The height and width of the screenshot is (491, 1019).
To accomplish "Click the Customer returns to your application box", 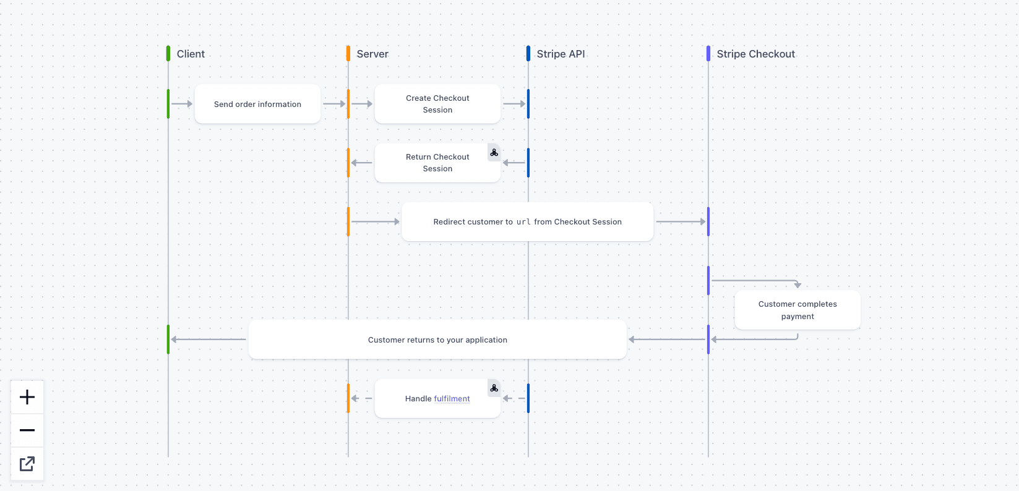I will [x=437, y=339].
